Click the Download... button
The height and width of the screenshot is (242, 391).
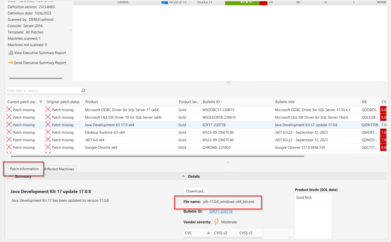click(x=195, y=191)
